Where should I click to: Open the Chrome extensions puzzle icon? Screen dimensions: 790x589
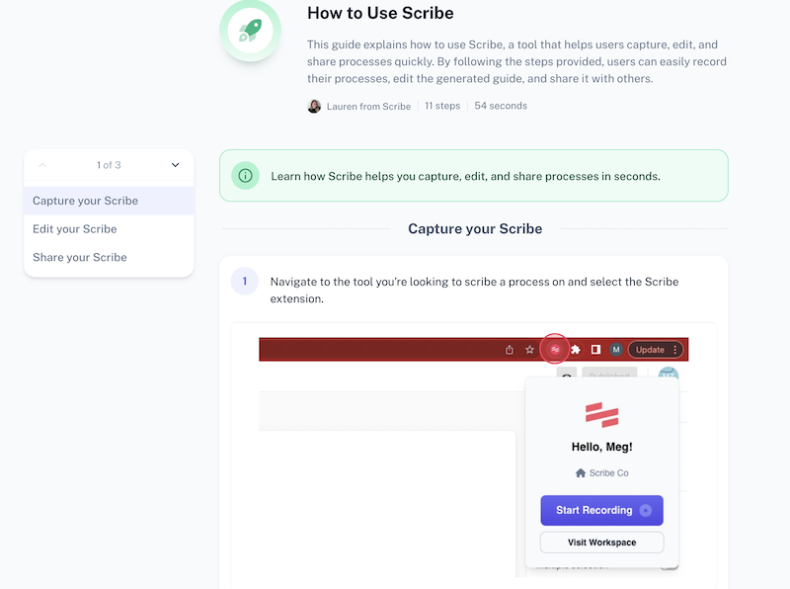point(576,349)
